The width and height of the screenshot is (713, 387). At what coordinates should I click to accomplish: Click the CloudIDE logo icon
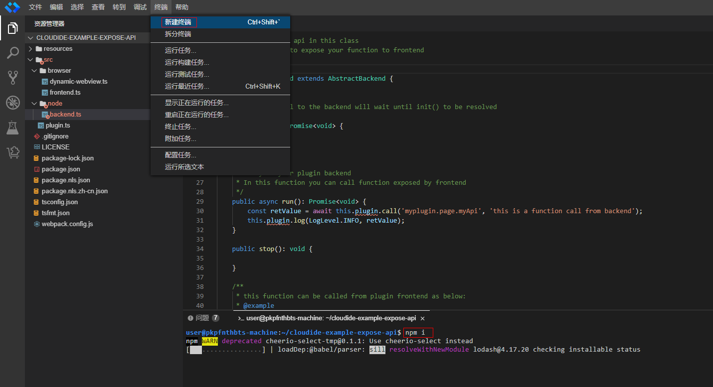point(12,7)
